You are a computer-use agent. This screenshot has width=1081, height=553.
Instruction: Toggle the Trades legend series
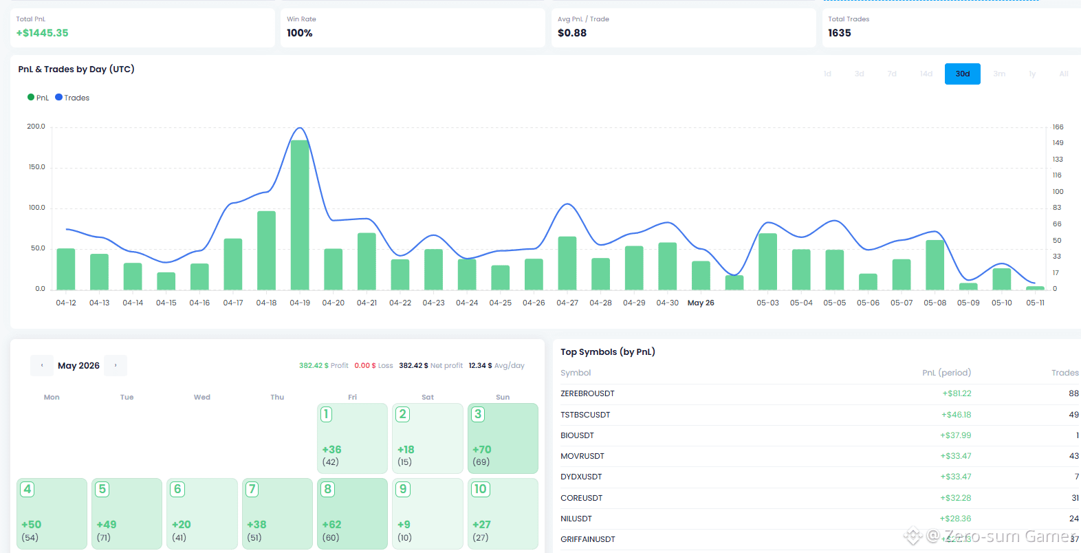tap(72, 98)
